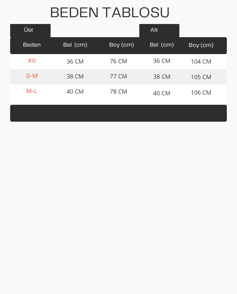Click the Alt section Bel (cm) header
This screenshot has width=237, height=294.
point(162,45)
